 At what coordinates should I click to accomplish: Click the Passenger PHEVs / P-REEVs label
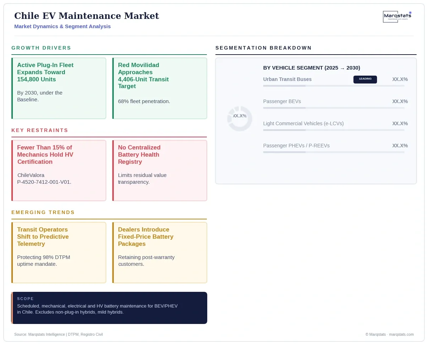tap(296, 146)
